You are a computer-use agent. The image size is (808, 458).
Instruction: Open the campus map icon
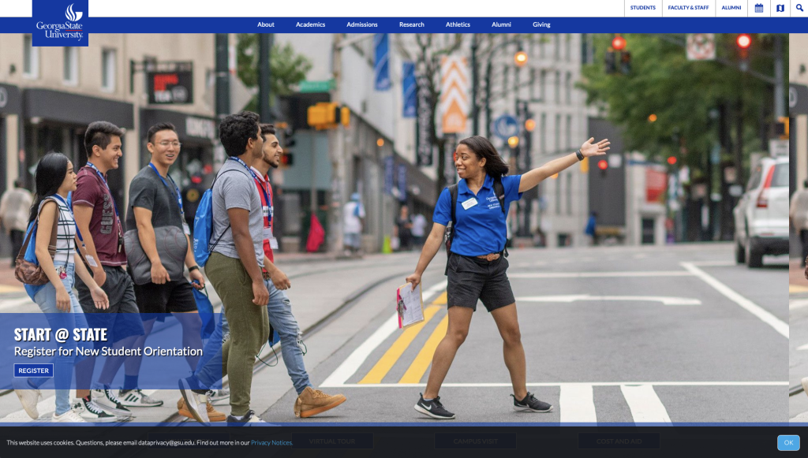(780, 8)
